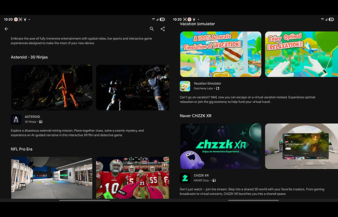
Task: Open Vacation Simulator '100% Accurate' screenshot
Action: pyautogui.click(x=221, y=54)
